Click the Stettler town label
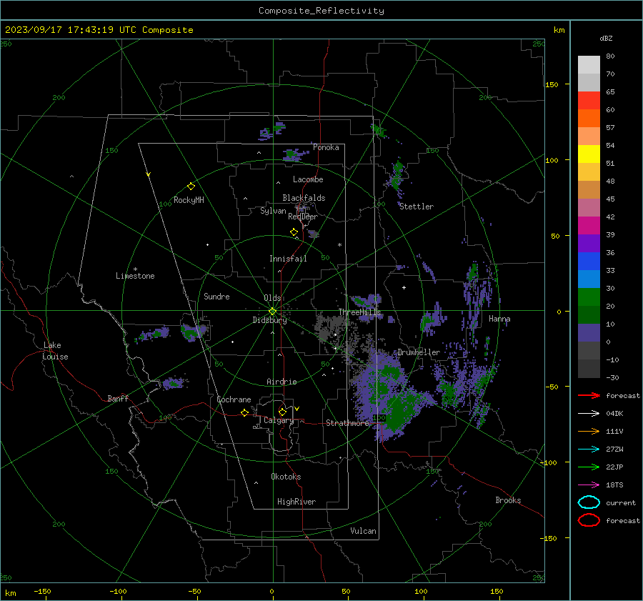643x601 pixels. click(417, 207)
